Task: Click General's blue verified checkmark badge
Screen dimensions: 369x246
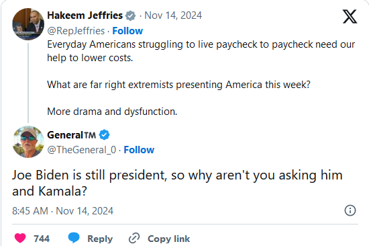Action: click(x=104, y=135)
